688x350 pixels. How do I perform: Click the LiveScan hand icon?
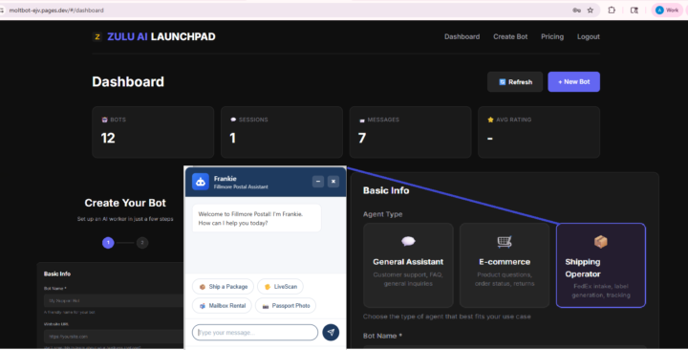pos(268,287)
